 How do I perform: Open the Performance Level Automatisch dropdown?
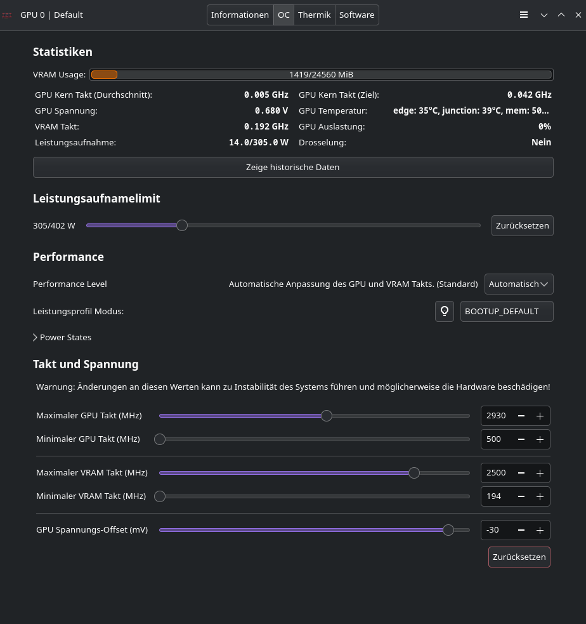(518, 284)
